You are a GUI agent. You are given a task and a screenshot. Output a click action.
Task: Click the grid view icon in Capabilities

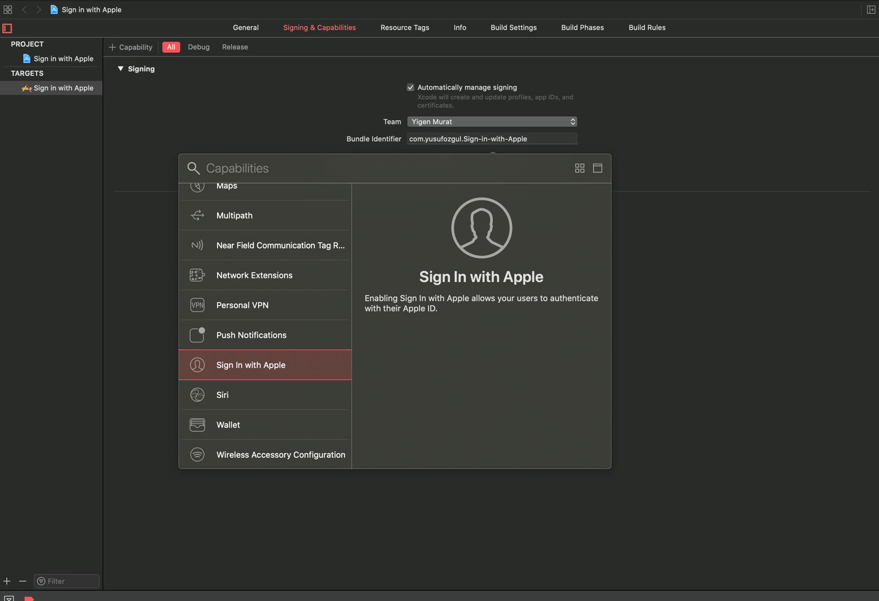[580, 168]
